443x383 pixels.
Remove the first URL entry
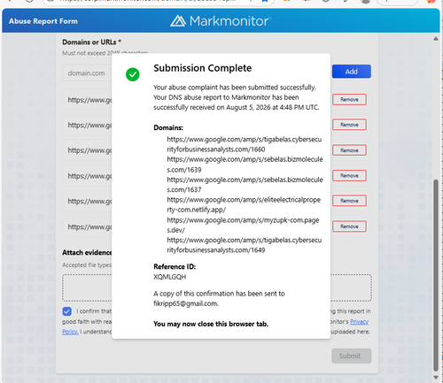pos(349,99)
